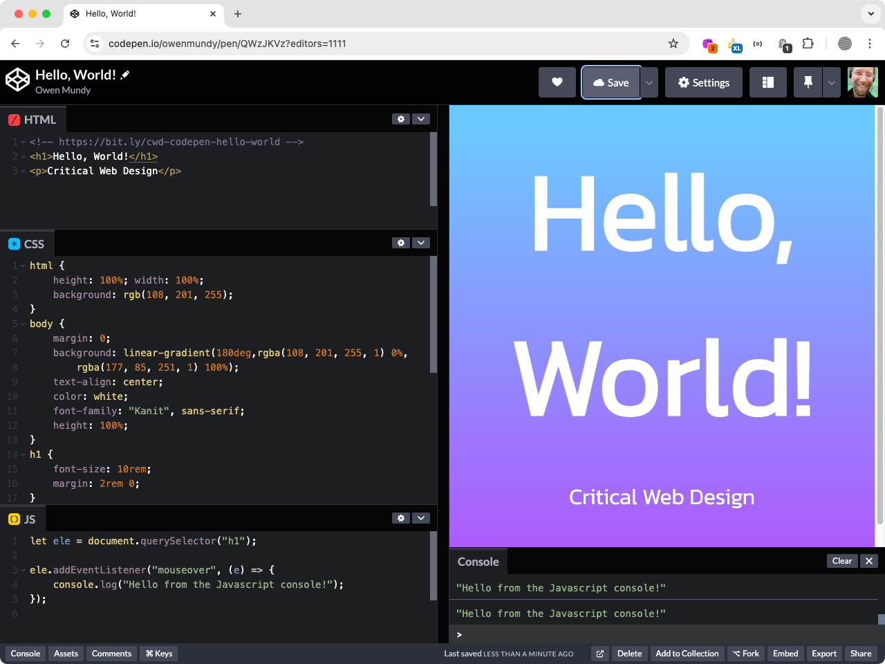The width and height of the screenshot is (885, 664).
Task: Open the pen in a new window icon
Action: click(600, 654)
